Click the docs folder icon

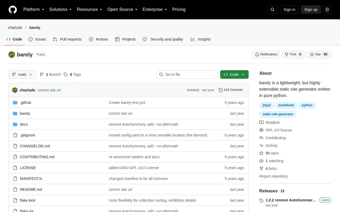[15, 124]
